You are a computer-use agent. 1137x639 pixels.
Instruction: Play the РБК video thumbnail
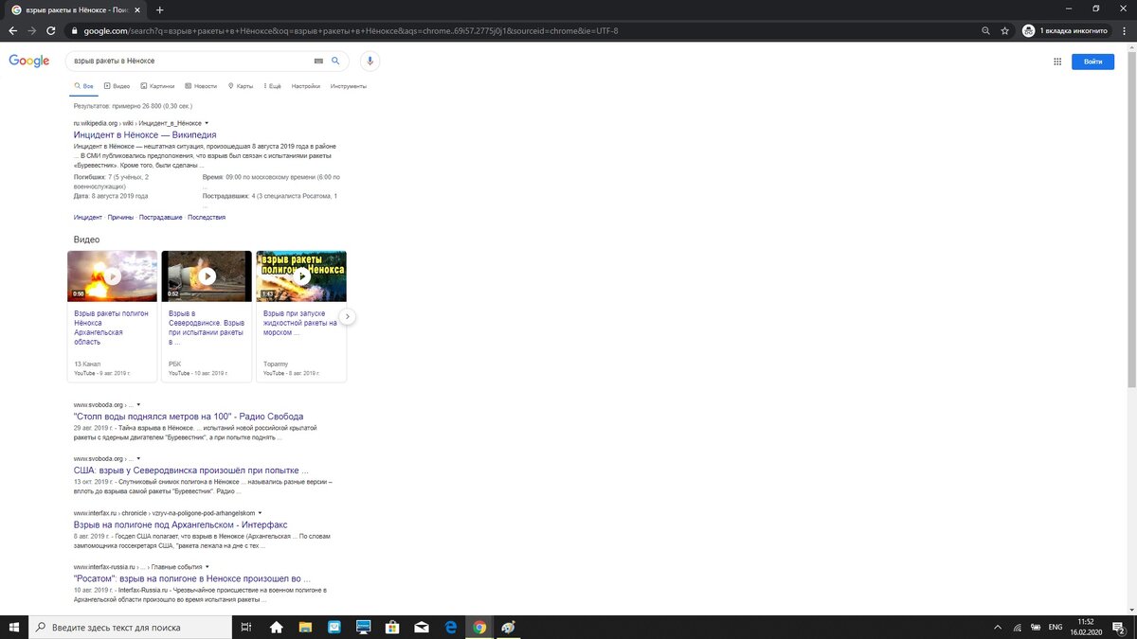(207, 276)
